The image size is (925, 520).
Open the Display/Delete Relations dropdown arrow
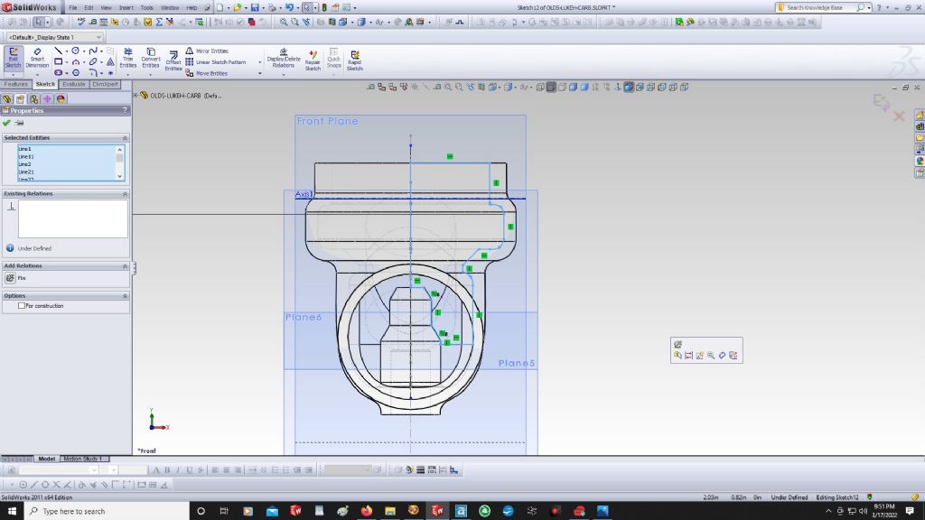point(283,74)
